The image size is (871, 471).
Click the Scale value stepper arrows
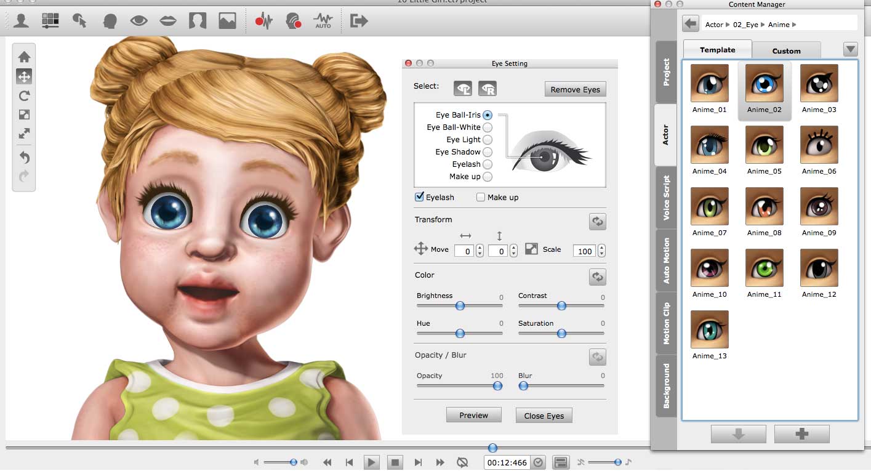pyautogui.click(x=601, y=251)
